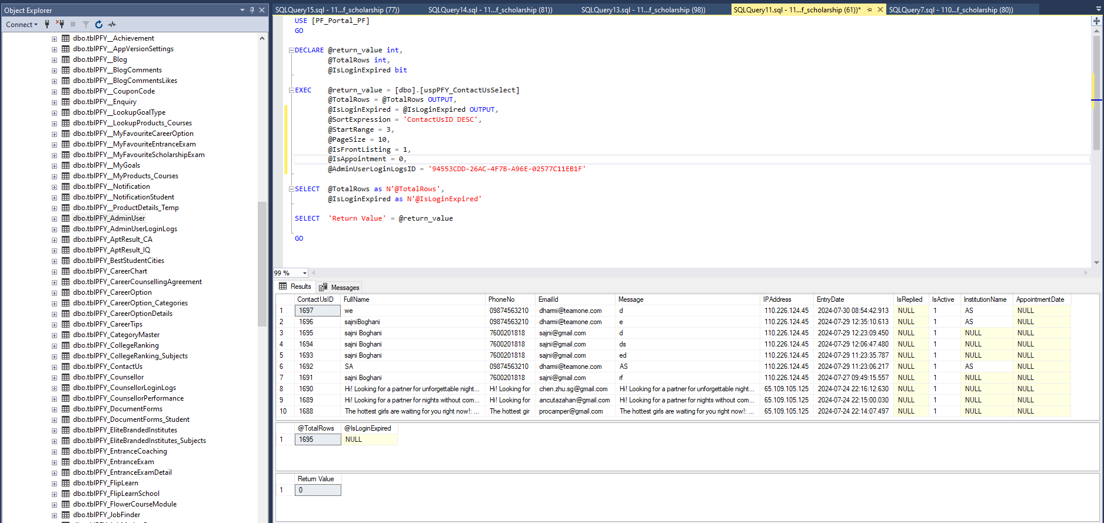Click the filter funnel icon in Object Explorer
Screen dimensions: 1104x523
86,24
